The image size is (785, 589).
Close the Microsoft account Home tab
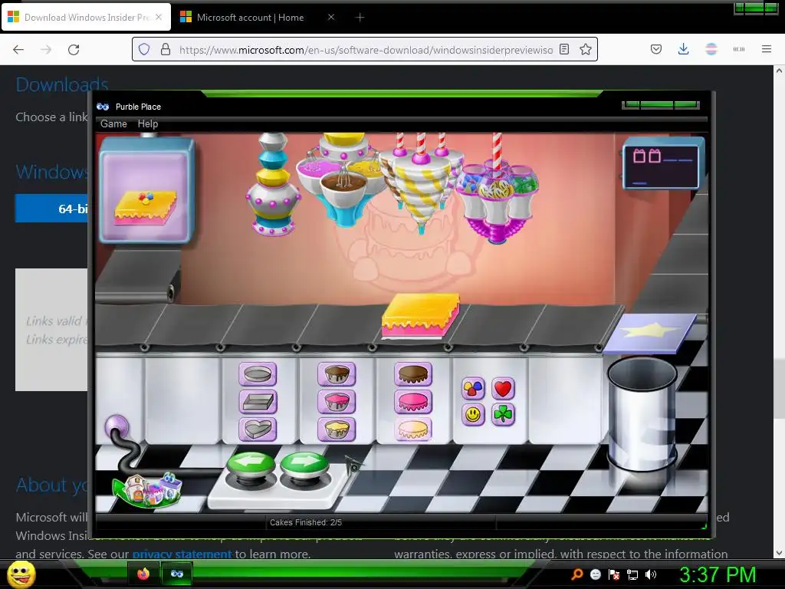(x=331, y=17)
